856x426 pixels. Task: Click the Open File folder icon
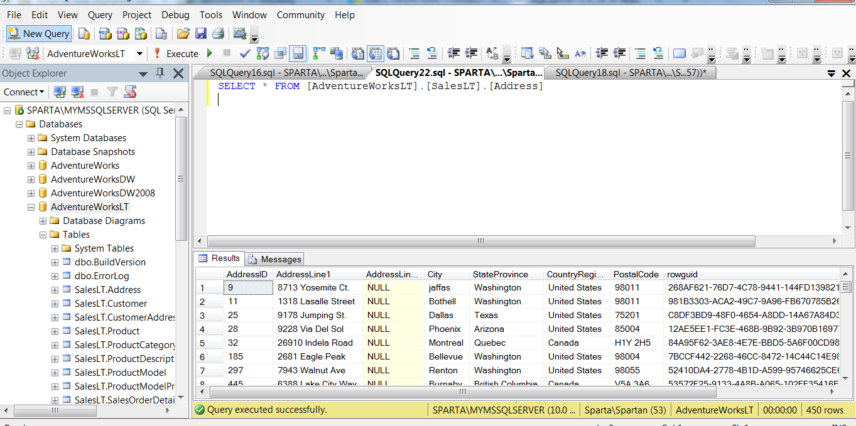[x=183, y=34]
